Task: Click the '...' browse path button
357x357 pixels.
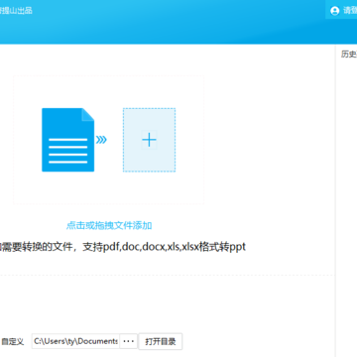Action: [128, 341]
